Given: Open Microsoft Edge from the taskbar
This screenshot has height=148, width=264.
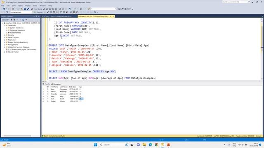Looking at the screenshot, I should pyautogui.click(x=150, y=145).
